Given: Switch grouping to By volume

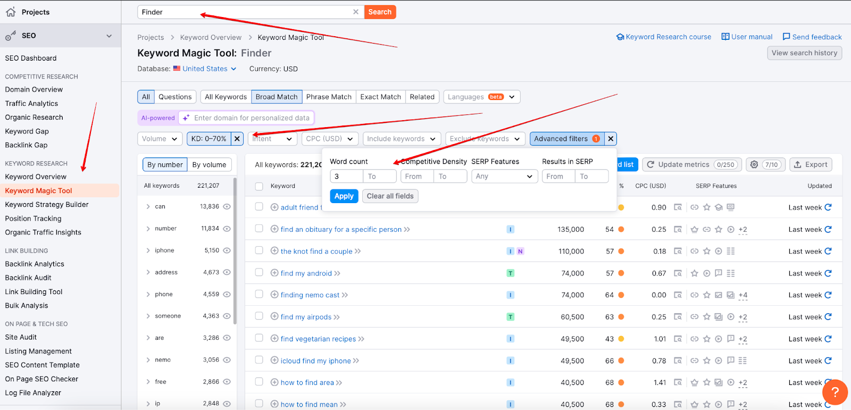Looking at the screenshot, I should point(209,164).
